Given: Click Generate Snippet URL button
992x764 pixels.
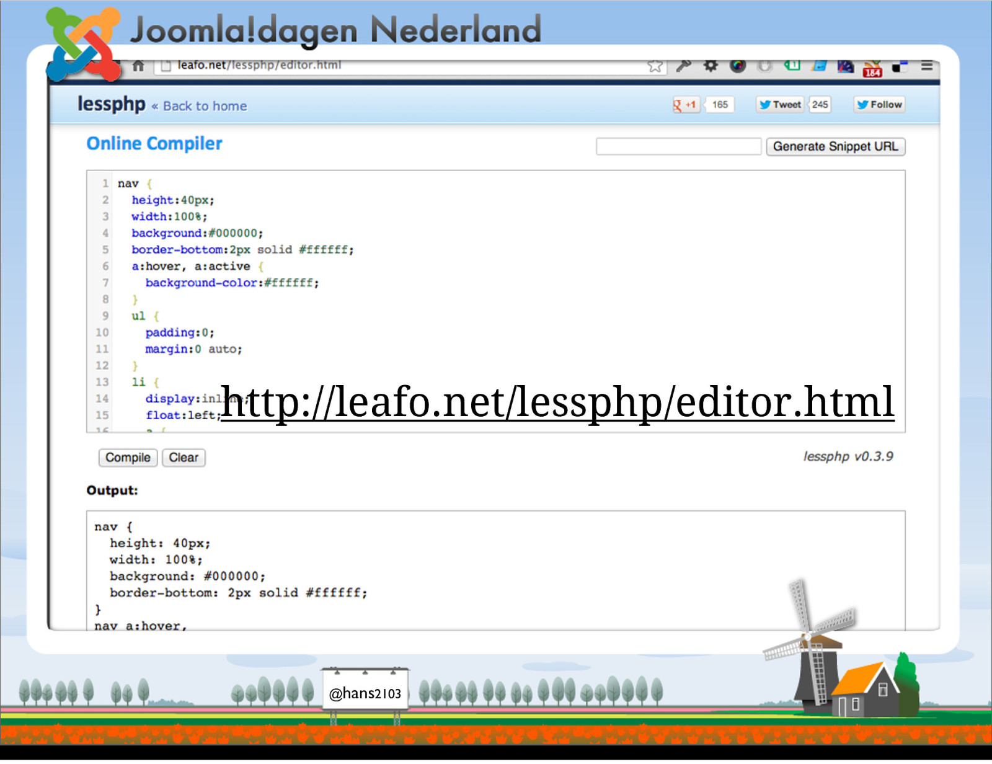Looking at the screenshot, I should click(835, 146).
